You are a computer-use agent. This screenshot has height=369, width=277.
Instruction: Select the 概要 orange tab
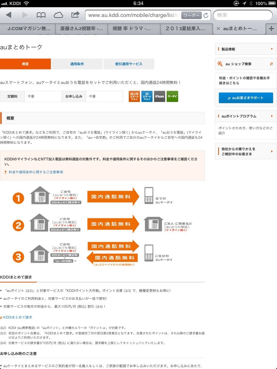pos(25,64)
